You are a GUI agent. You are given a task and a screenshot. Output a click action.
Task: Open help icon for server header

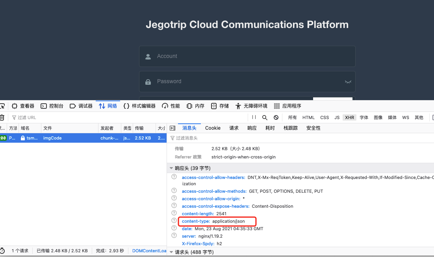click(174, 235)
